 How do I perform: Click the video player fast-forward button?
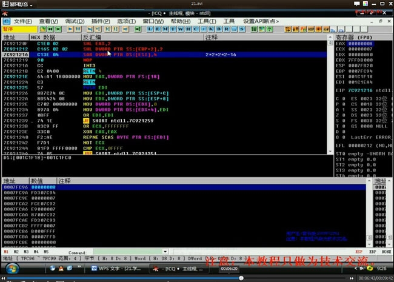[x=352, y=278]
